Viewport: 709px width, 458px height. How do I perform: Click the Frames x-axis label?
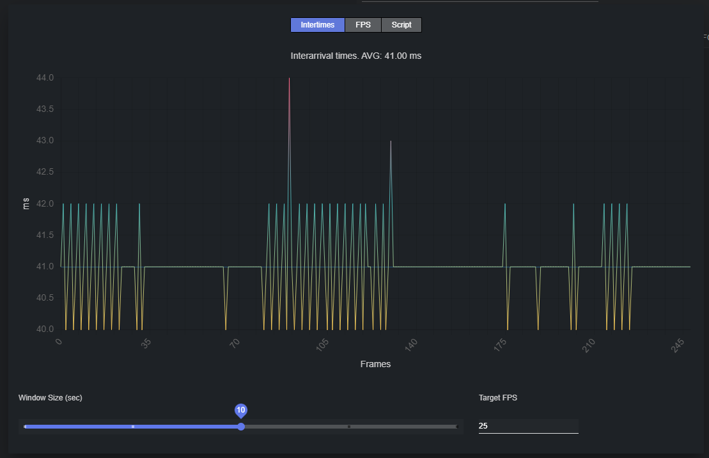click(375, 364)
